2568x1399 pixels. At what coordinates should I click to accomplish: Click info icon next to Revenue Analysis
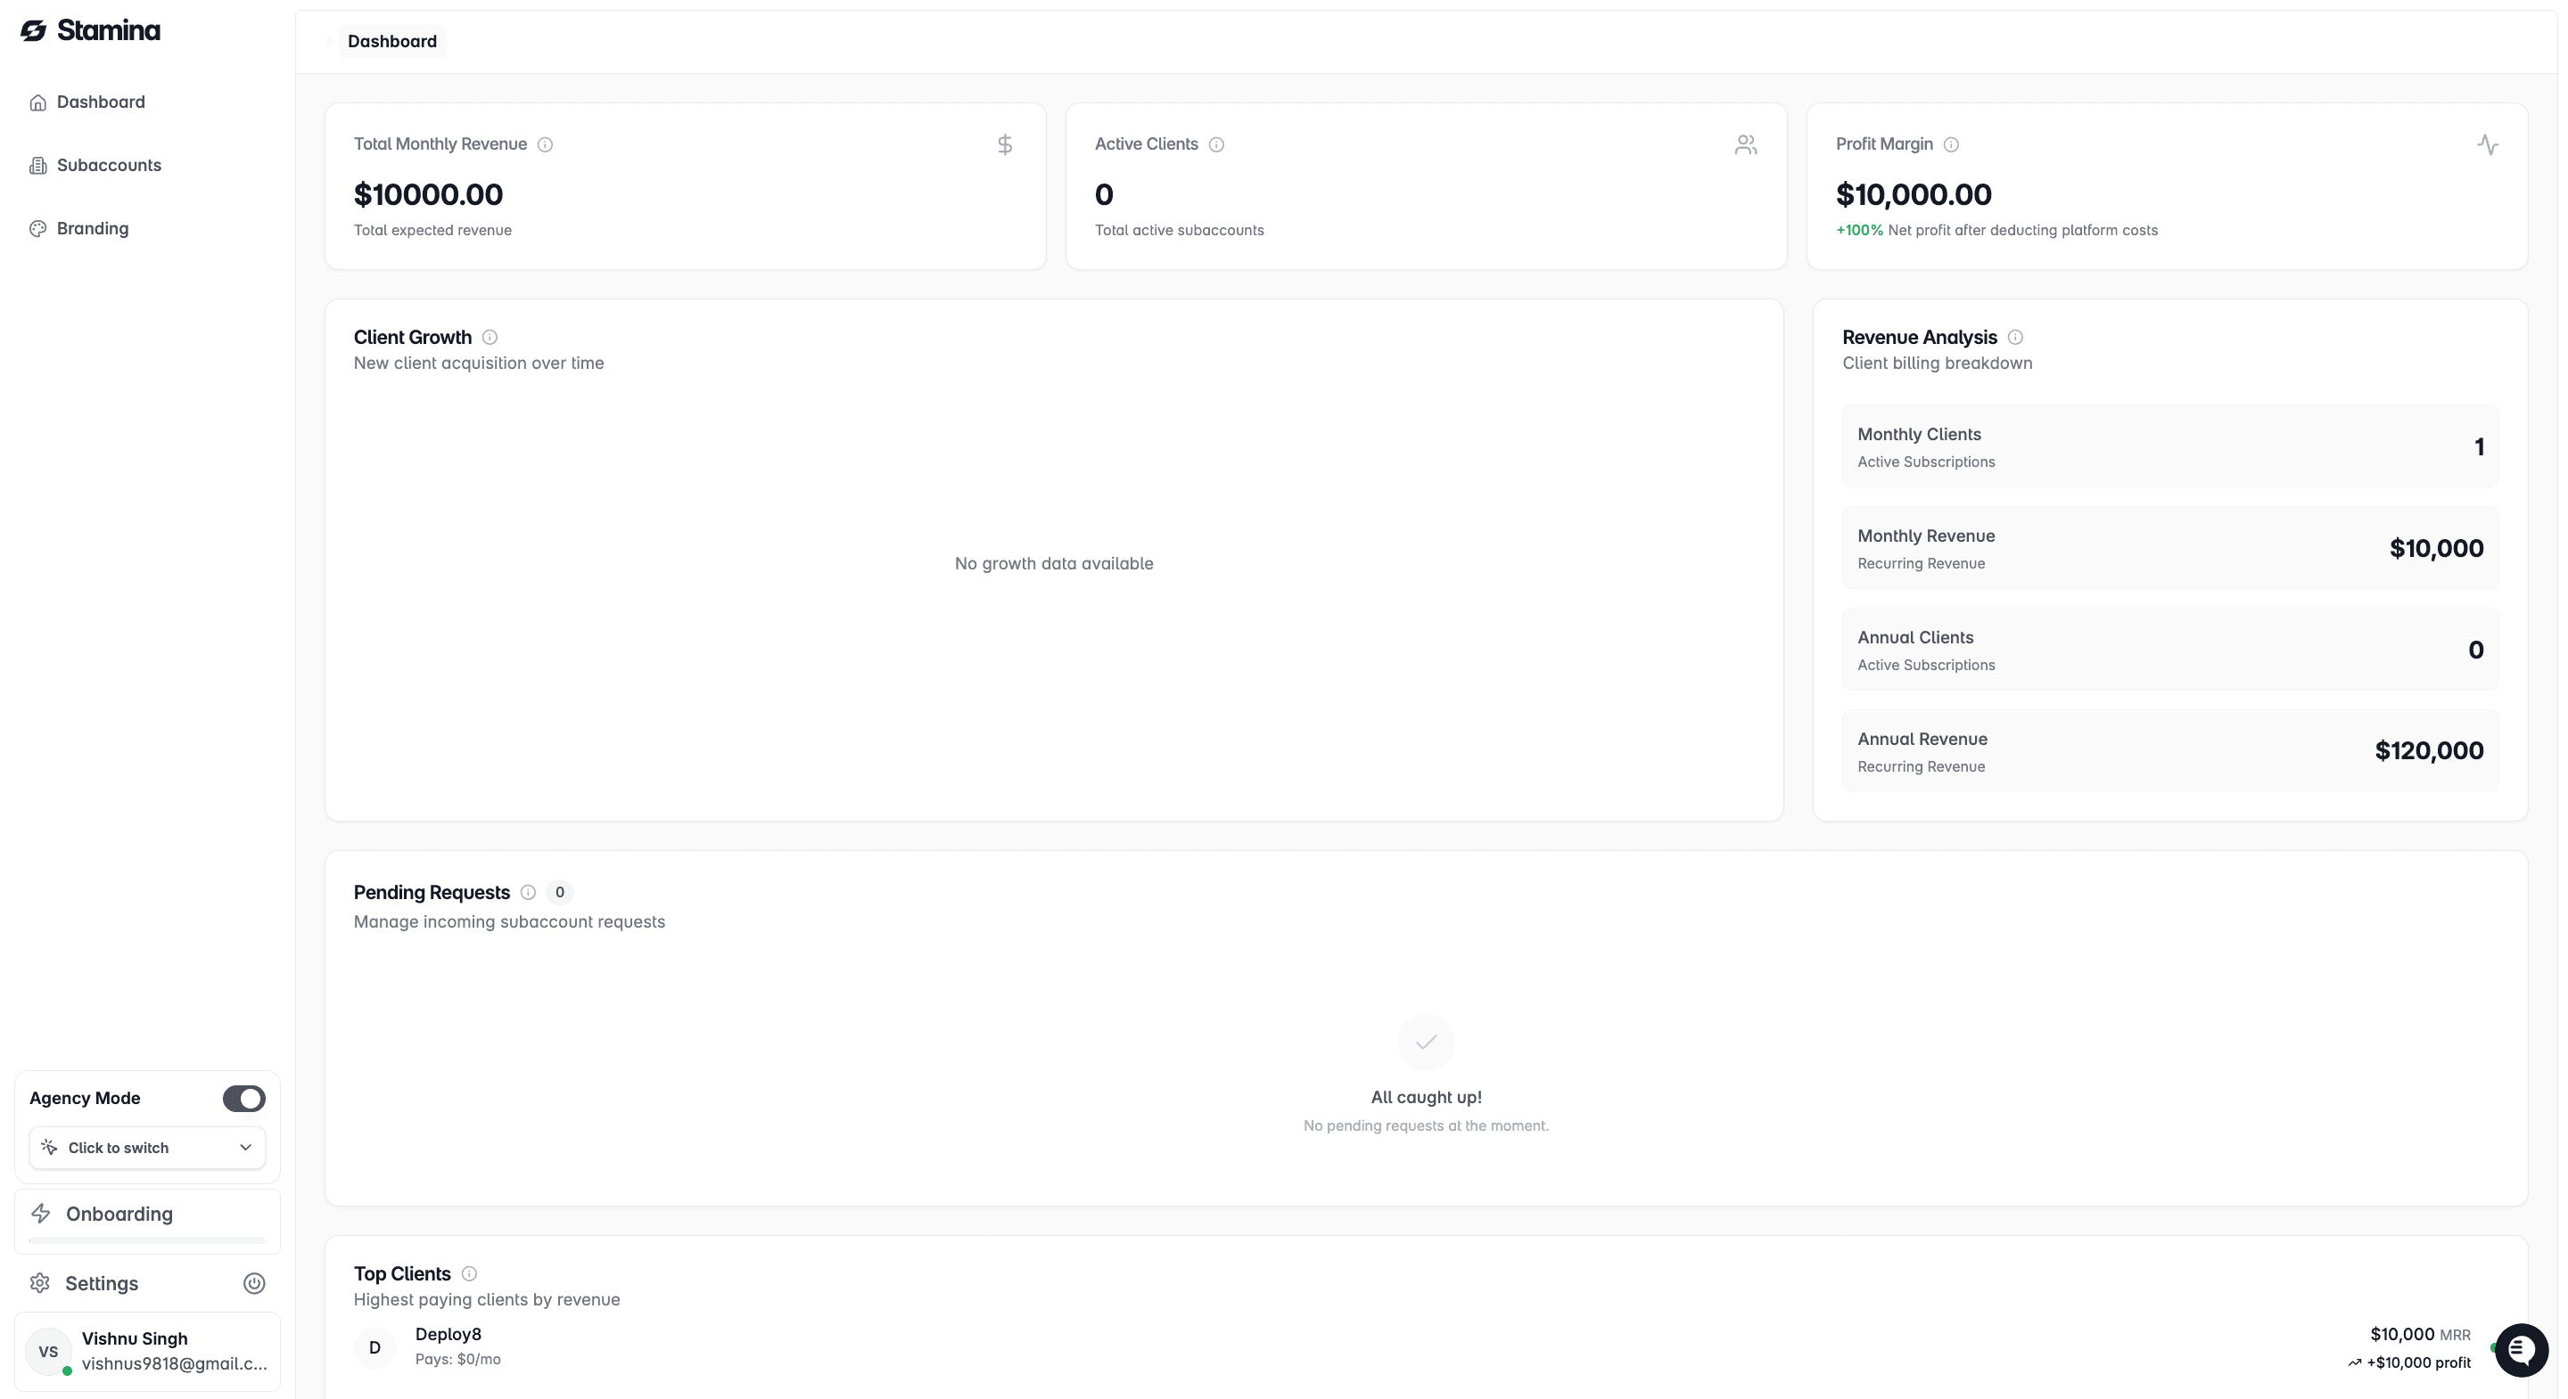(x=2015, y=337)
